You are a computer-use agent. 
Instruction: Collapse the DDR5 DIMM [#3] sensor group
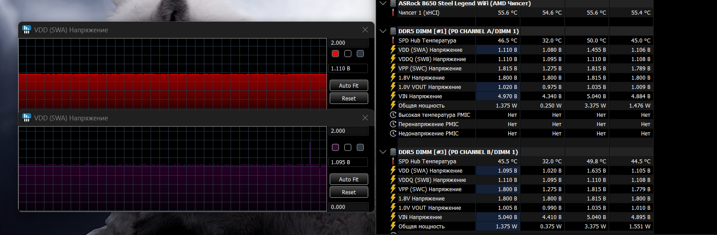click(383, 152)
